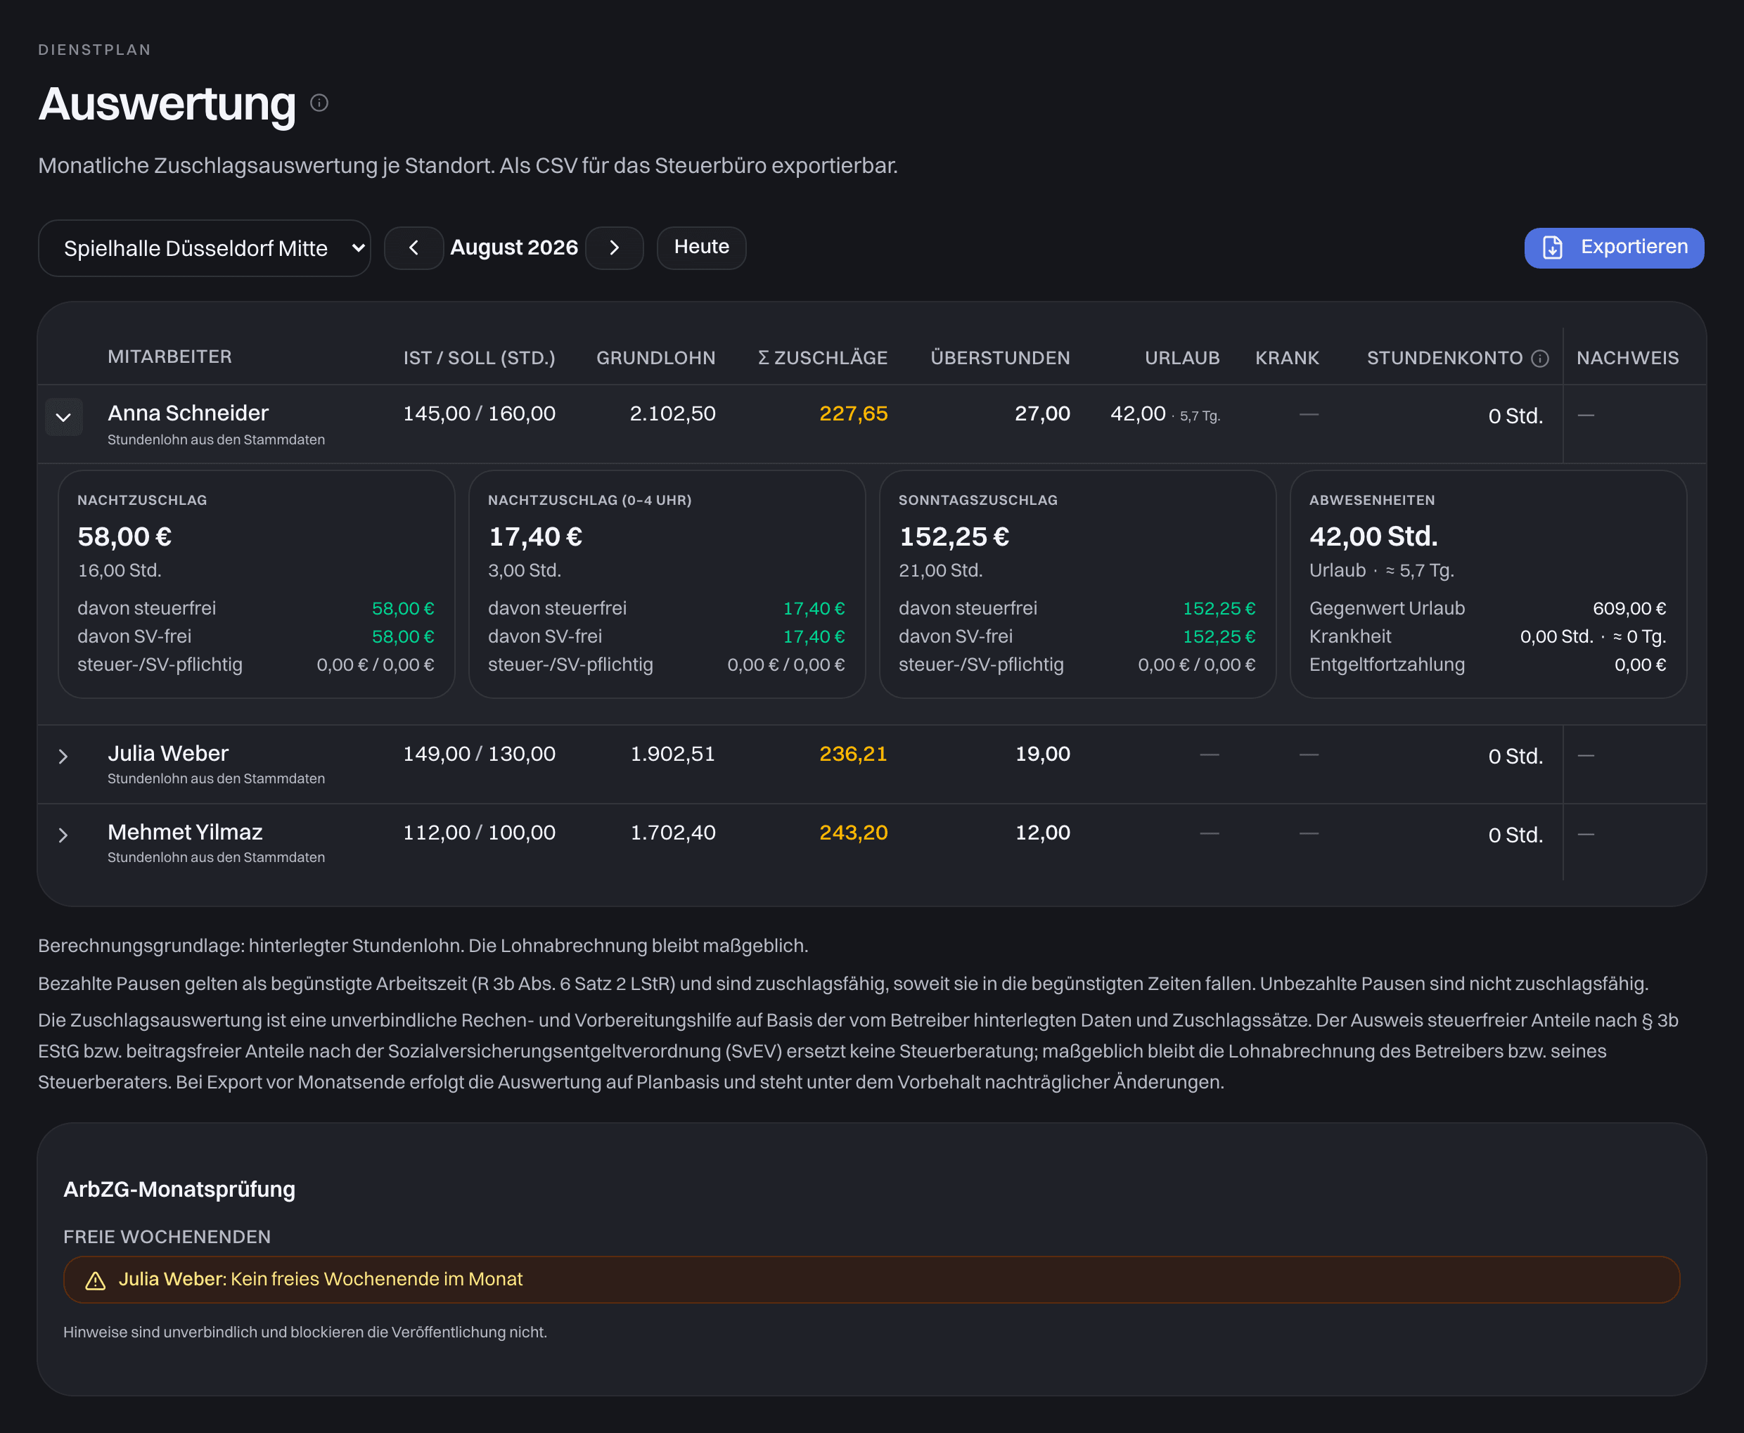Go to next month with right arrow
Viewport: 1744px width, 1433px height.
pyautogui.click(x=614, y=248)
